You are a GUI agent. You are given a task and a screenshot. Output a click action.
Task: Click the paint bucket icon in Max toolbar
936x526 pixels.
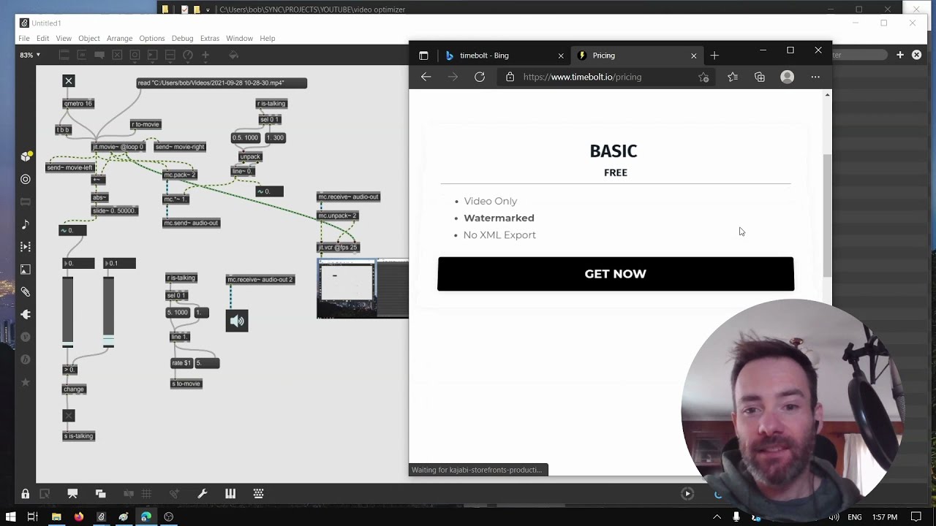[x=234, y=55]
